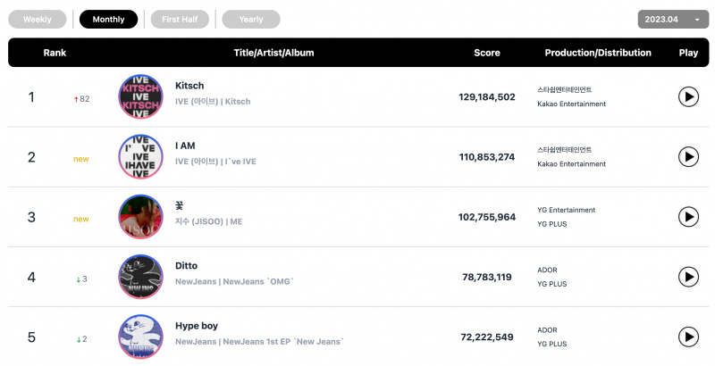
Task: Open the JISOO ME album artwork
Action: coord(140,217)
